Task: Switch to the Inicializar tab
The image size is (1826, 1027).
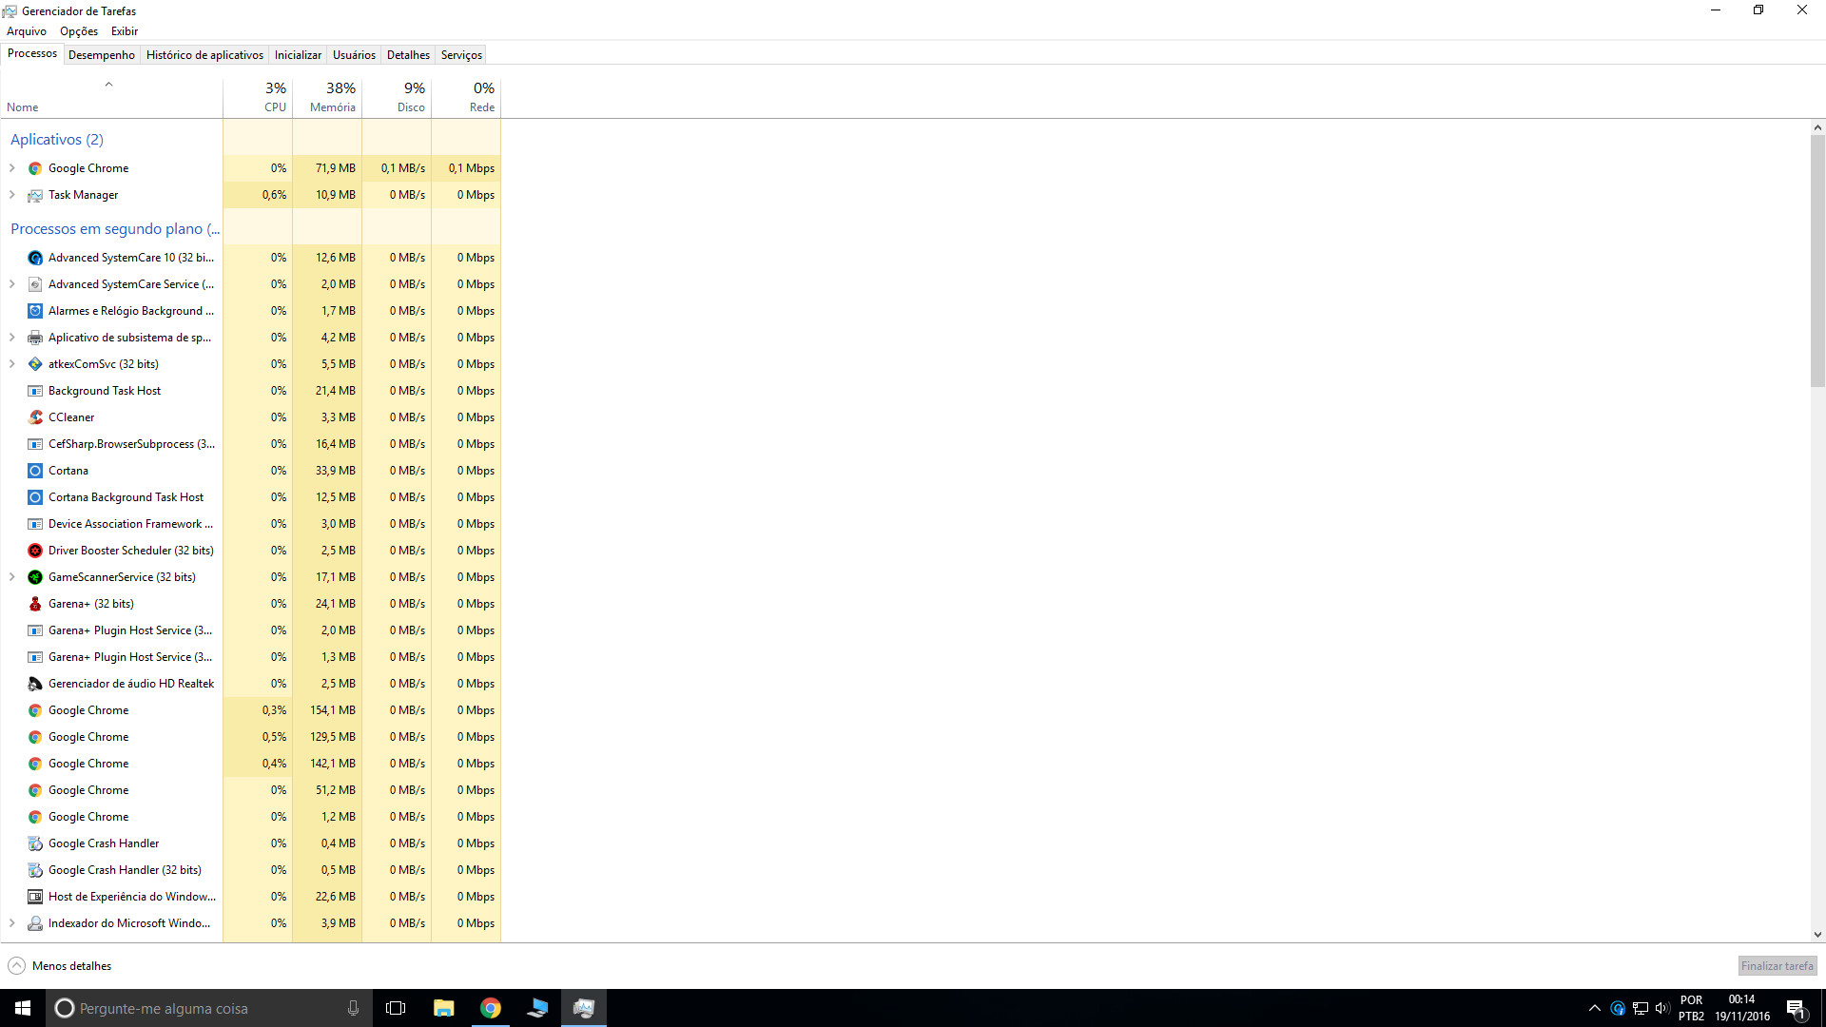Action: [298, 55]
